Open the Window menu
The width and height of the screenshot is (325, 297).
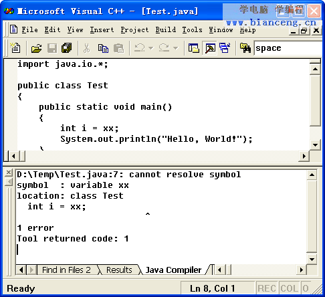point(221,29)
